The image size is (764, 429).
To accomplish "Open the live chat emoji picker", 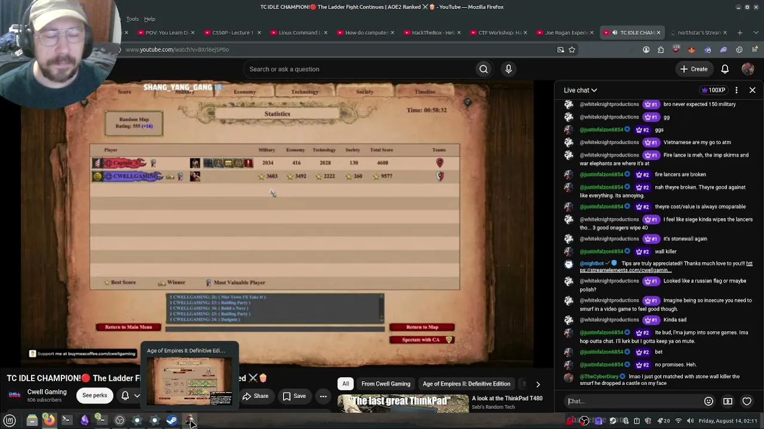I will click(708, 401).
